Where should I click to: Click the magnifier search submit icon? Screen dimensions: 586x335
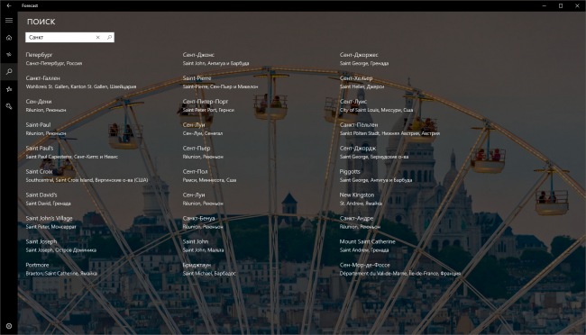coord(109,37)
